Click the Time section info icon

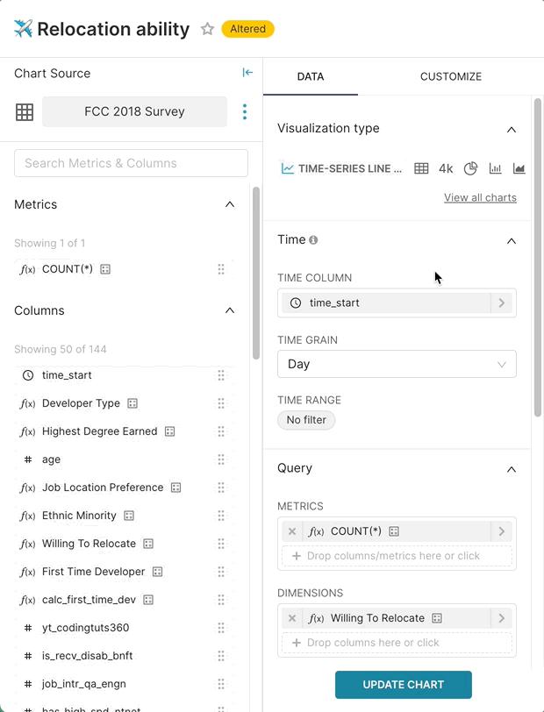pos(313,240)
